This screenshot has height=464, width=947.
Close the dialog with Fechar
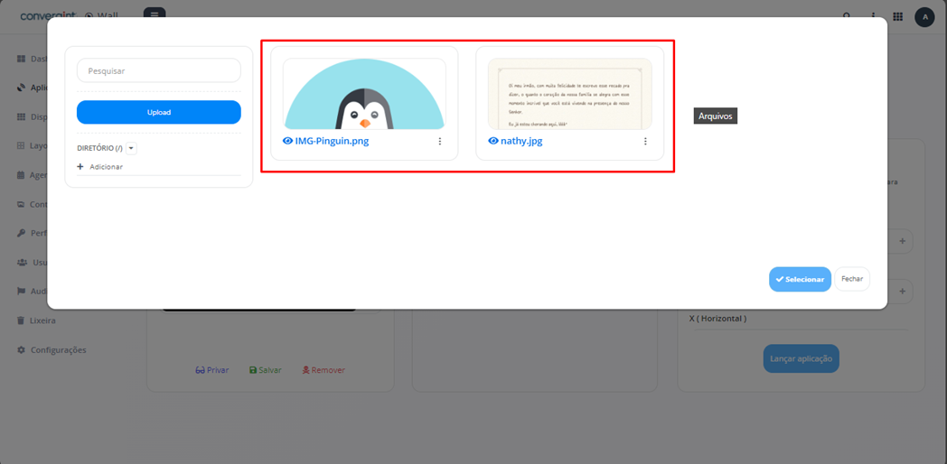[x=851, y=279]
